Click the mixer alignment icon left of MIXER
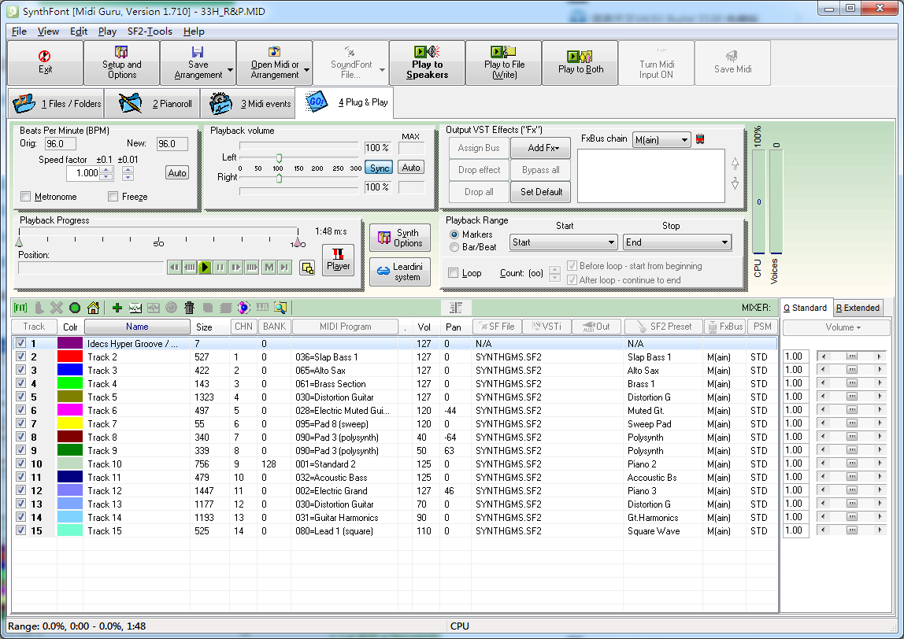Image resolution: width=904 pixels, height=639 pixels. tap(456, 308)
